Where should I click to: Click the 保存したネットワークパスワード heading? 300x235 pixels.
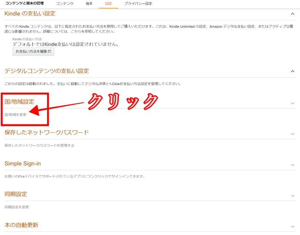pyautogui.click(x=47, y=132)
